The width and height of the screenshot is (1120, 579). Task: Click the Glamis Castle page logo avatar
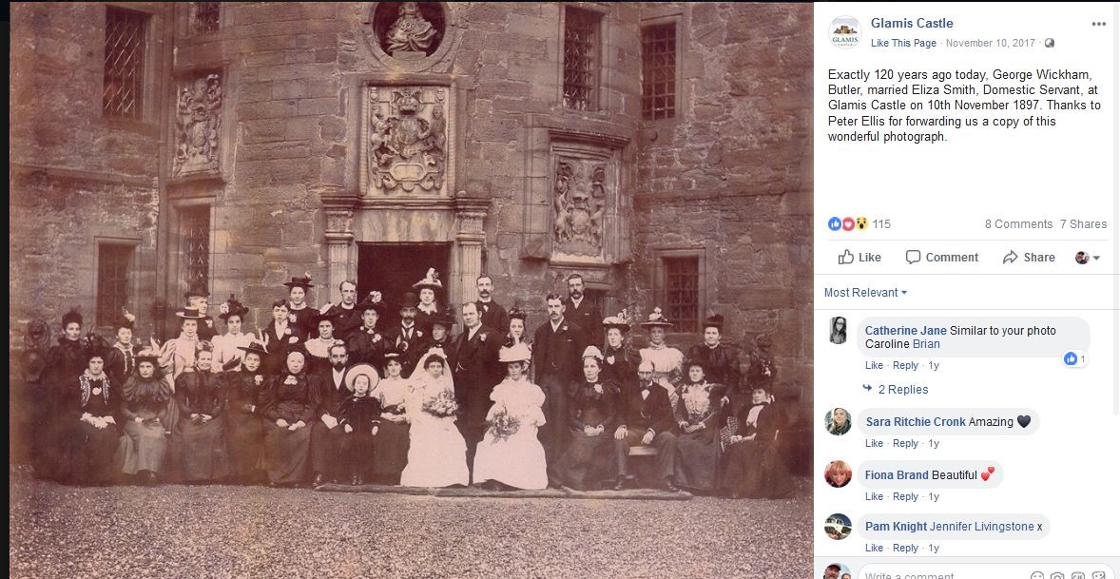click(844, 32)
